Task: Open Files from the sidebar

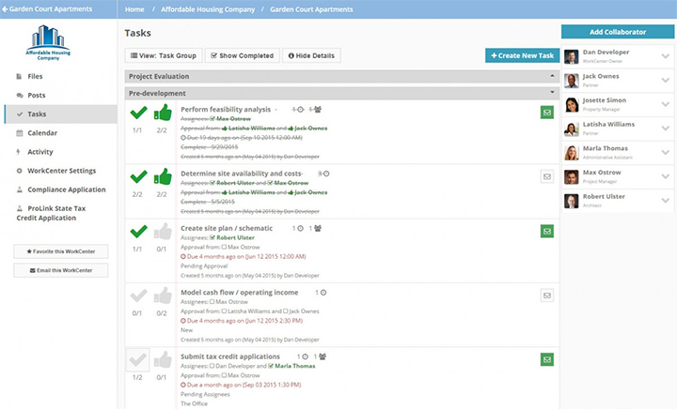Action: (35, 76)
